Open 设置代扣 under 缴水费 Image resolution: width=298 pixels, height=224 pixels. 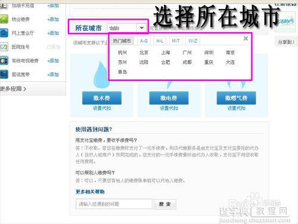click(102, 108)
